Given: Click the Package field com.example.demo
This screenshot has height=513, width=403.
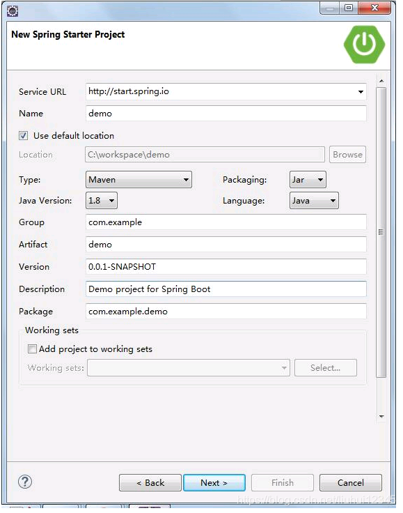Looking at the screenshot, I should [226, 311].
